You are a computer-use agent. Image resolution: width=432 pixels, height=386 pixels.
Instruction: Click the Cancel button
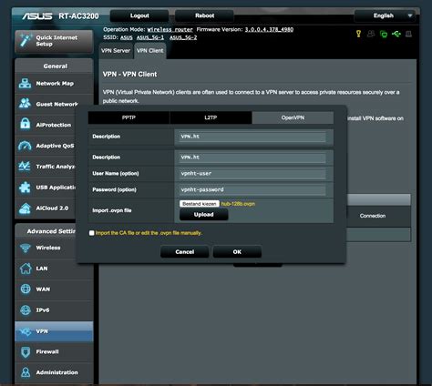pyautogui.click(x=184, y=252)
